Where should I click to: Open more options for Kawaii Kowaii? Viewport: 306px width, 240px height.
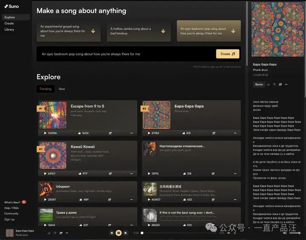131,173
